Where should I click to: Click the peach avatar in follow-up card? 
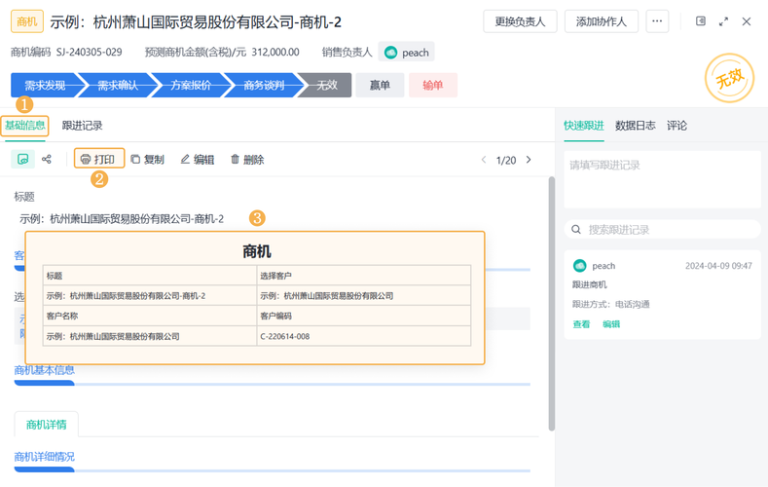580,266
